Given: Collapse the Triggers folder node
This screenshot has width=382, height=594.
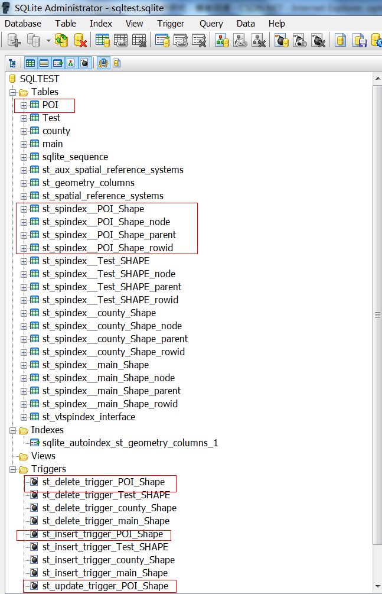Looking at the screenshot, I should point(13,469).
